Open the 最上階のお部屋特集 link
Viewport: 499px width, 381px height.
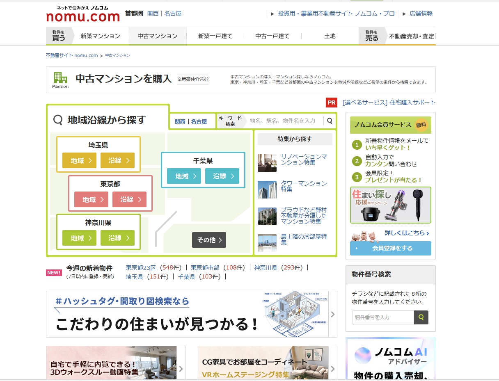pos(304,240)
